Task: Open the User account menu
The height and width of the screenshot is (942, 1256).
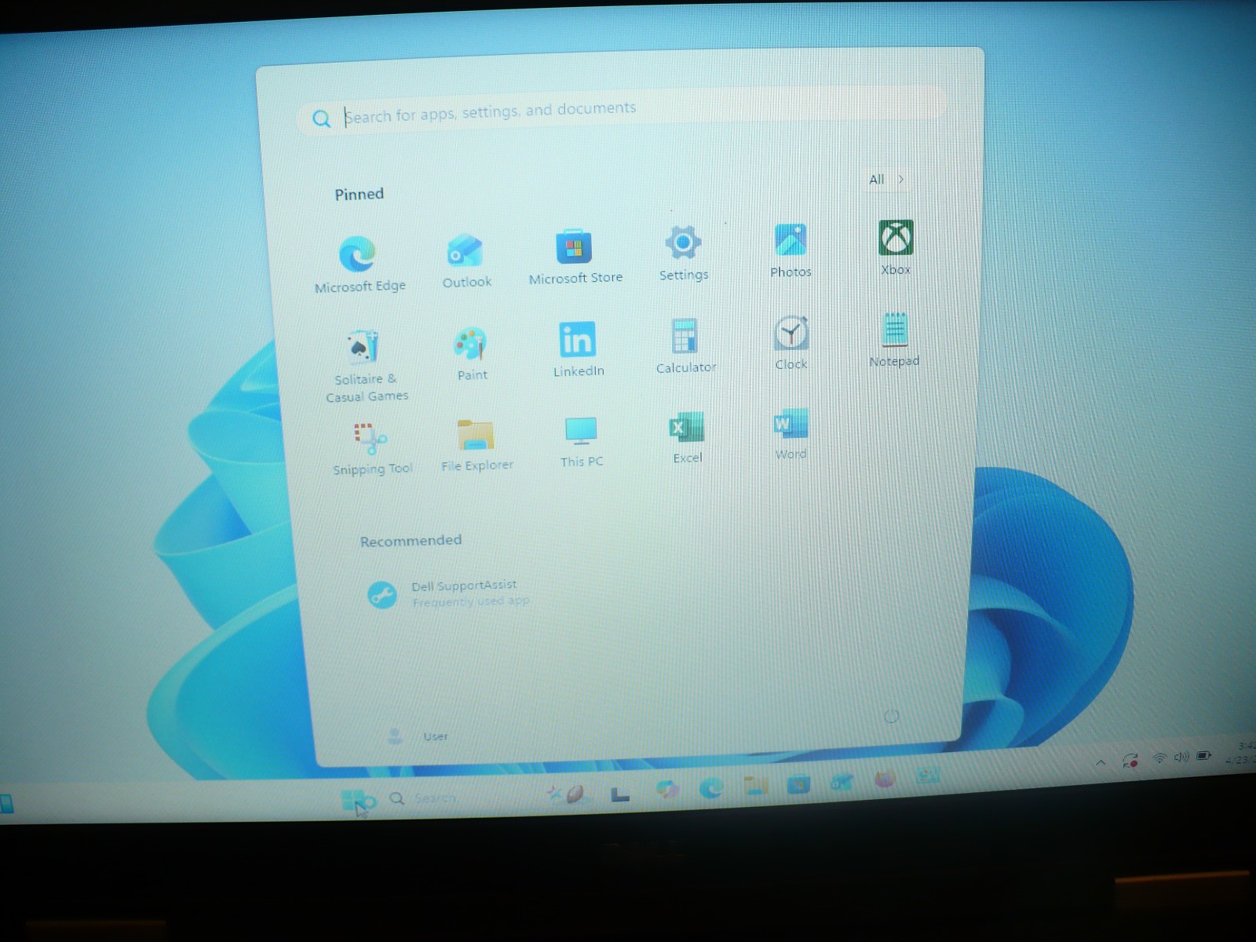Action: [x=418, y=736]
